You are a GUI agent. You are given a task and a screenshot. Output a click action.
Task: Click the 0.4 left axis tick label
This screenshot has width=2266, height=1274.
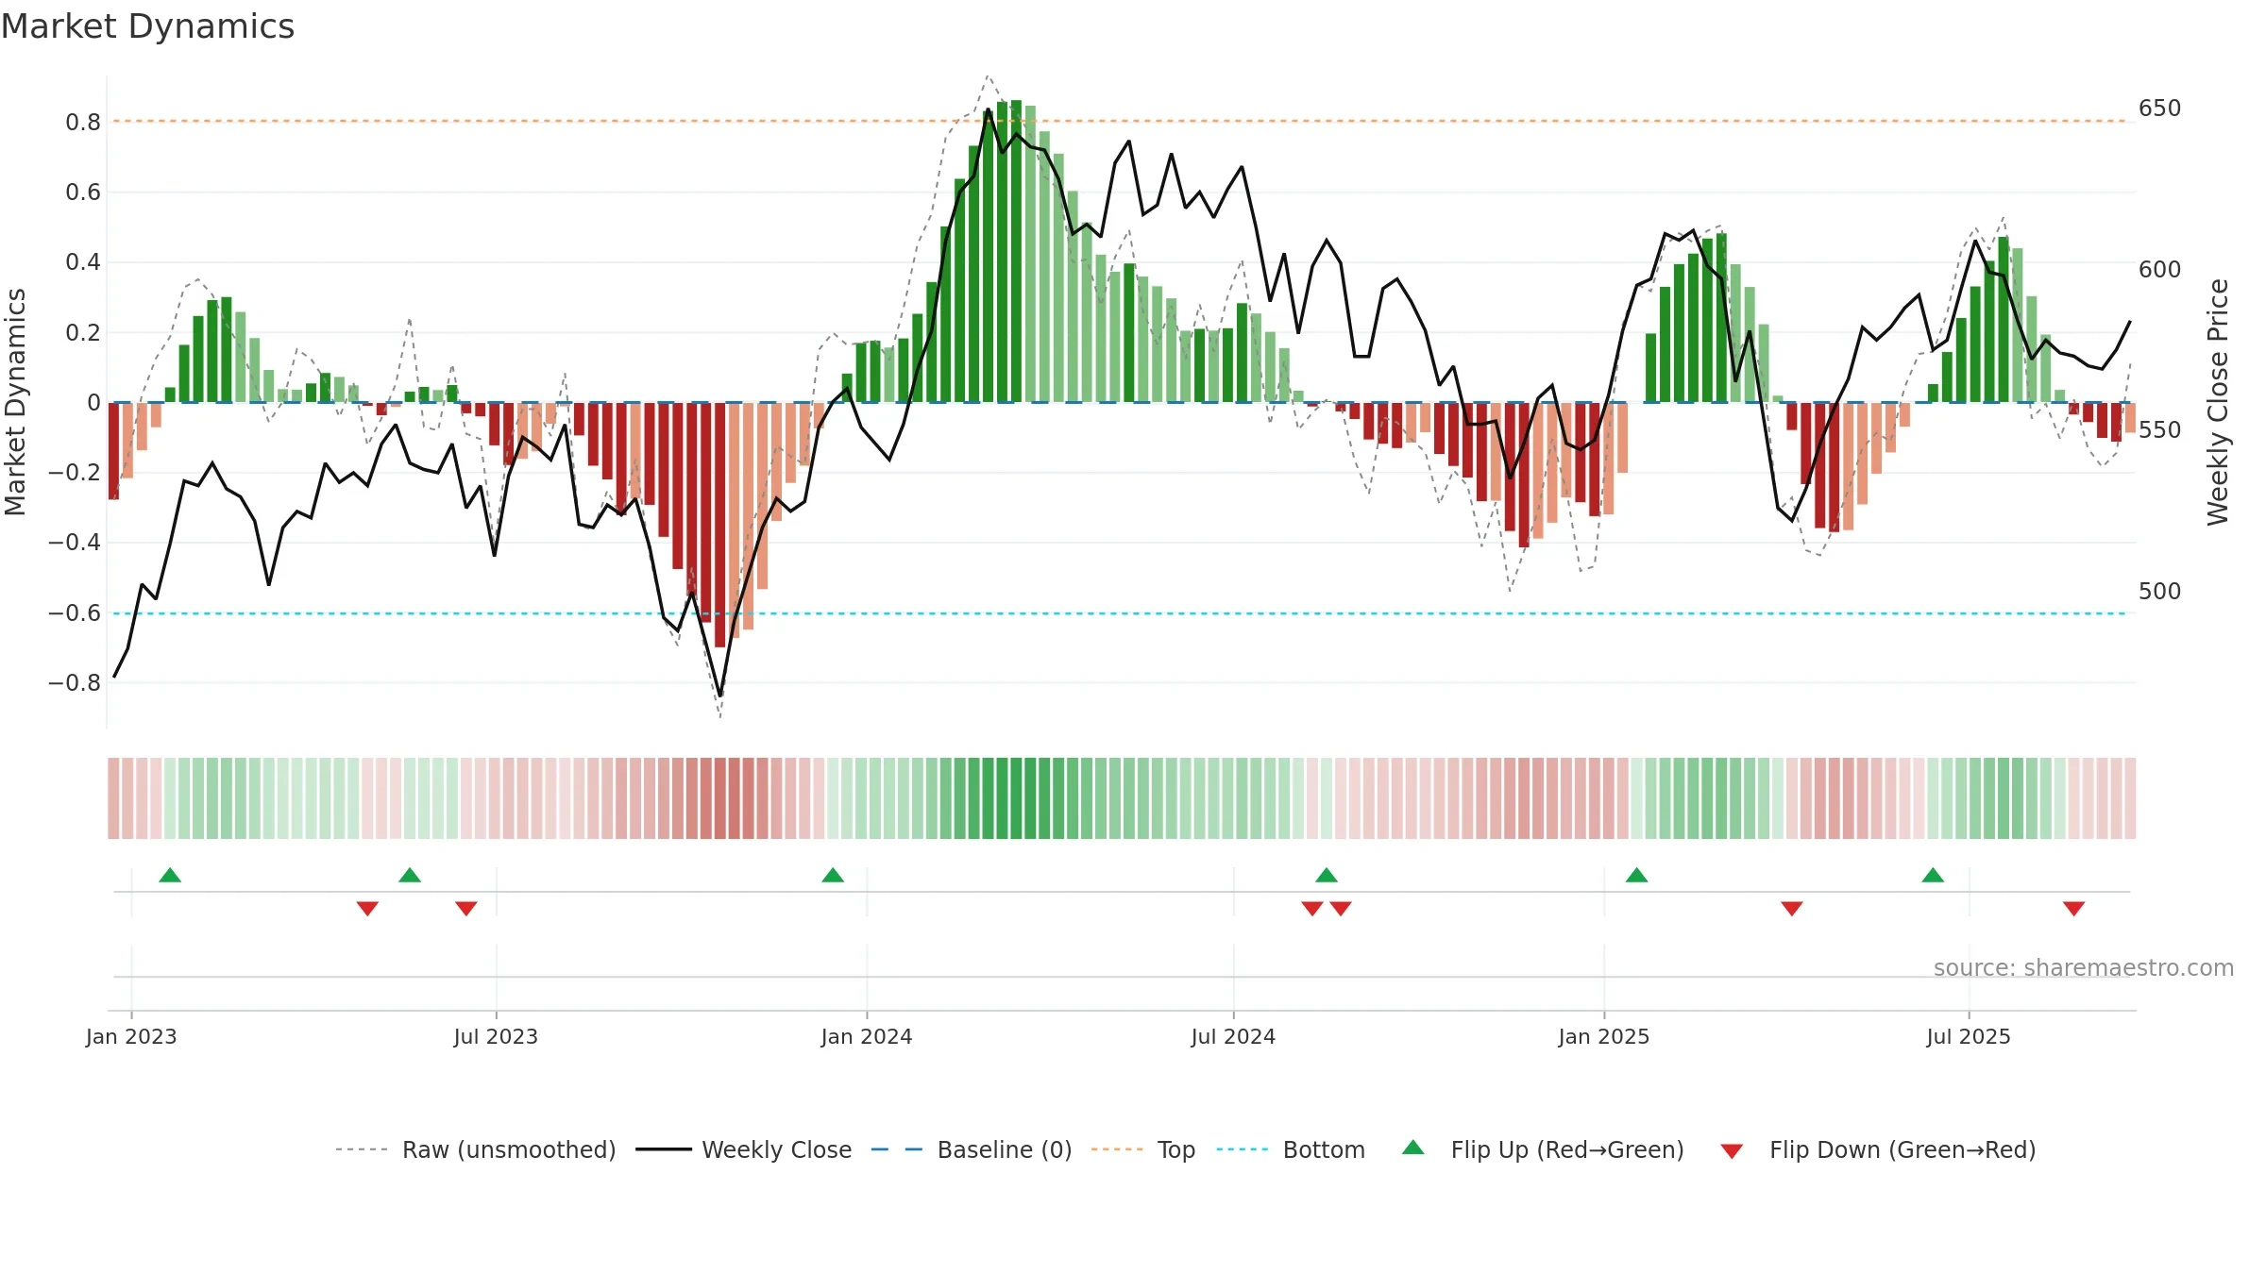tap(83, 262)
